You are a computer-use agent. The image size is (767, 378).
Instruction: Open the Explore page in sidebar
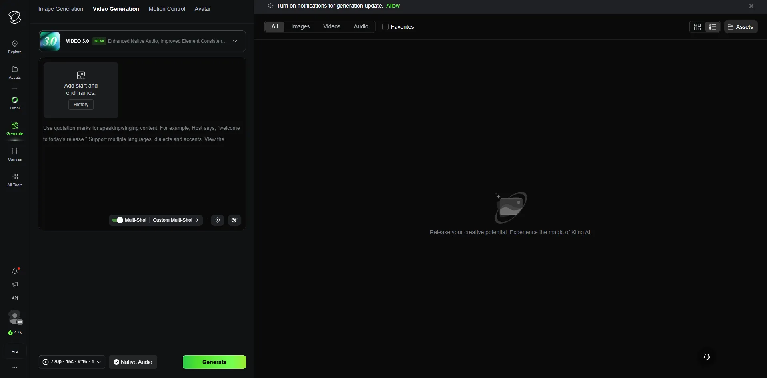tap(15, 47)
